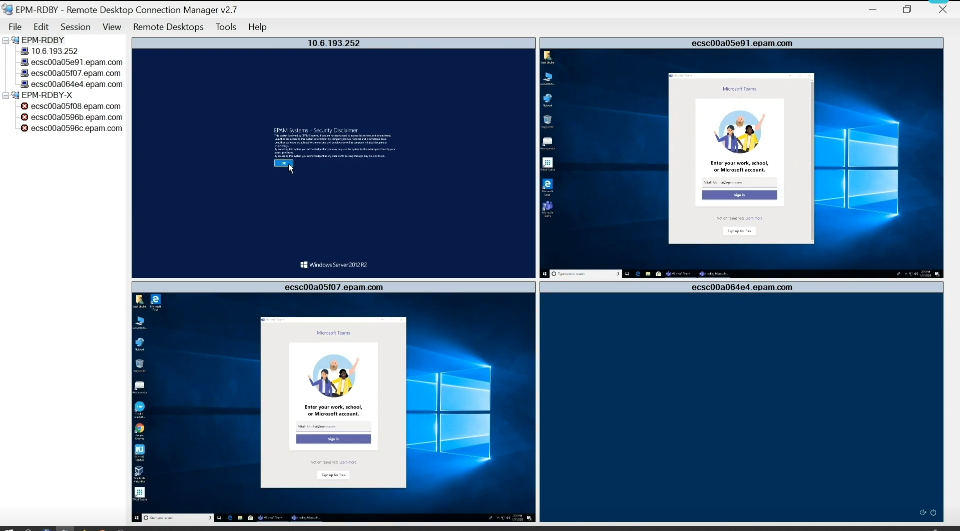The image size is (960, 531).
Task: Open the Session menu
Action: [76, 27]
